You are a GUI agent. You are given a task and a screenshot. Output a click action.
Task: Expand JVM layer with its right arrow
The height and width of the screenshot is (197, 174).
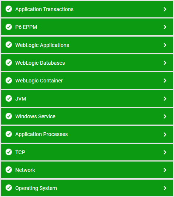click(165, 99)
